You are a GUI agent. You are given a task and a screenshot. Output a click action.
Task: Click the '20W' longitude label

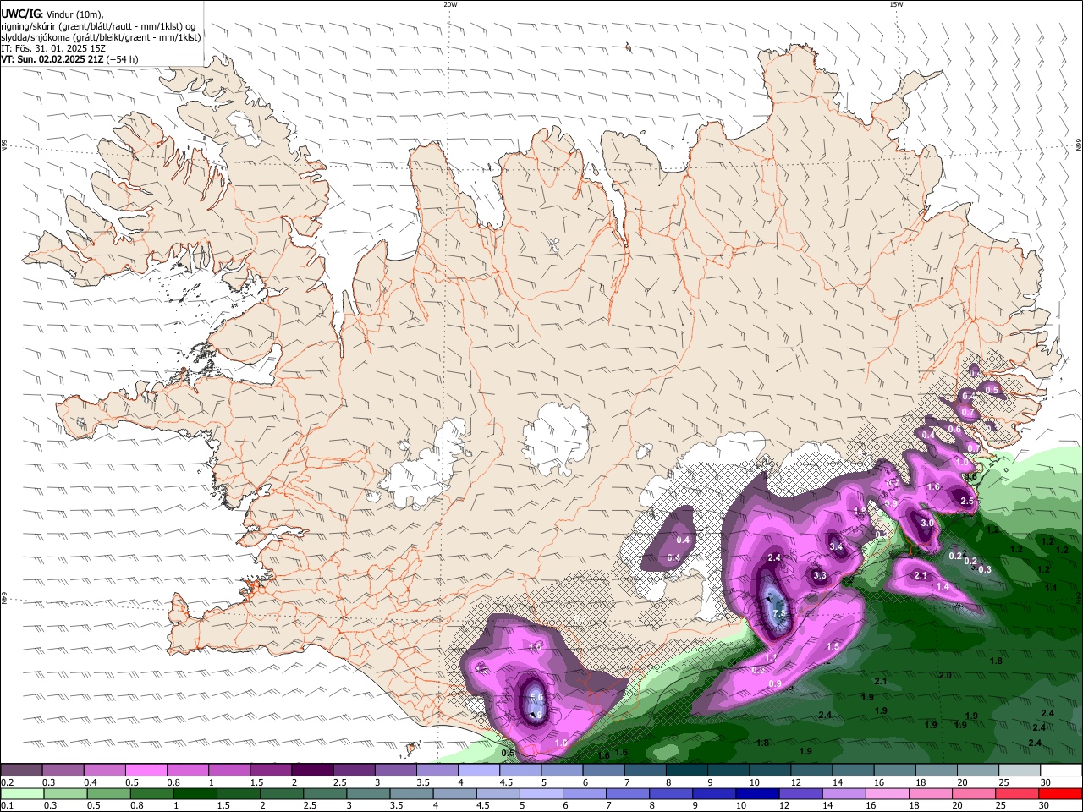pos(450,4)
